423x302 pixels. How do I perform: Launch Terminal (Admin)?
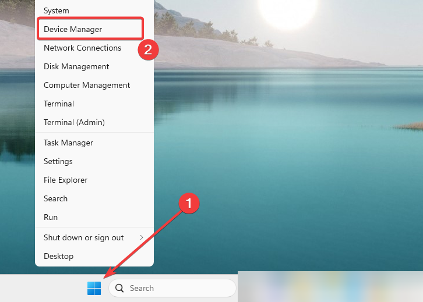[x=94, y=122]
